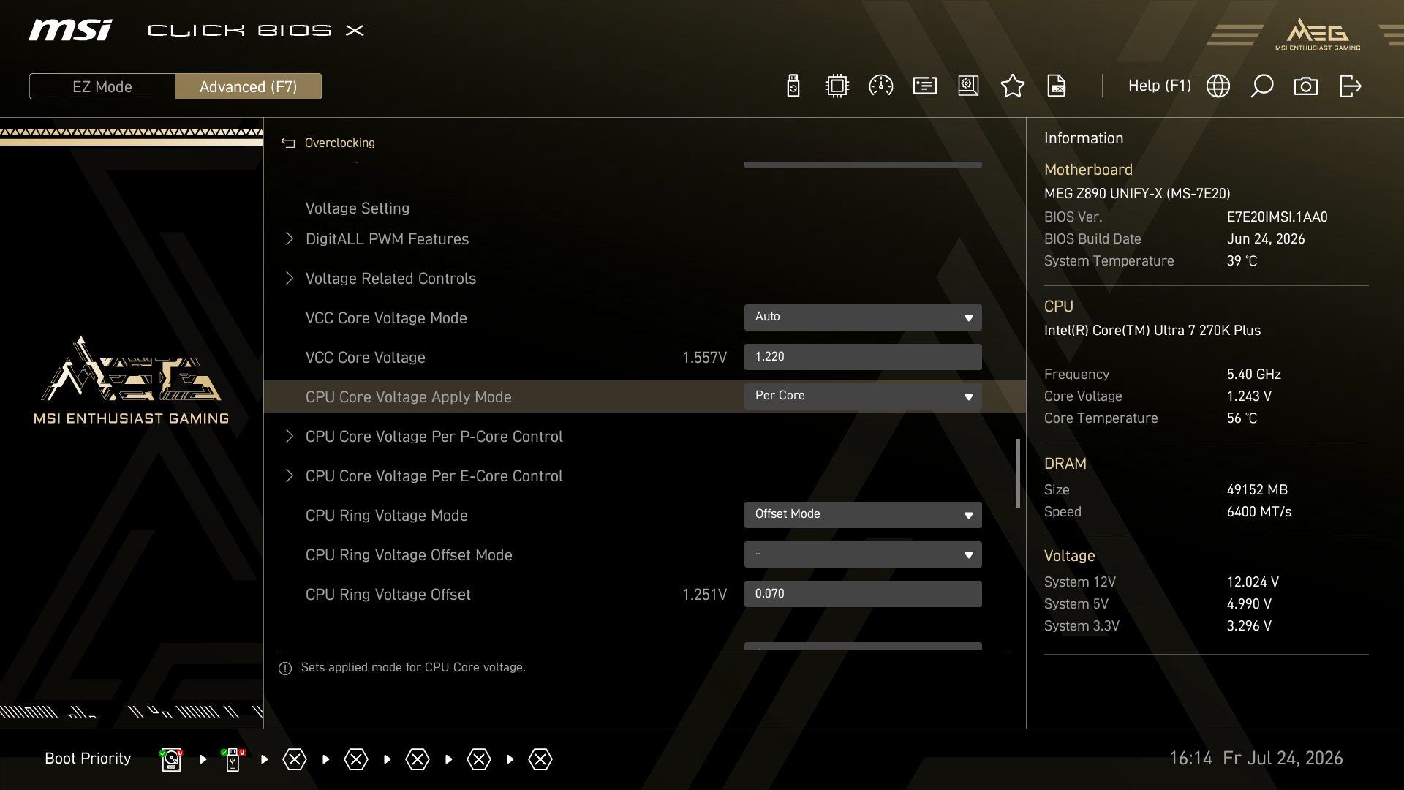
Task: Click the Core Voltage value 1.243 V
Action: tap(1249, 396)
